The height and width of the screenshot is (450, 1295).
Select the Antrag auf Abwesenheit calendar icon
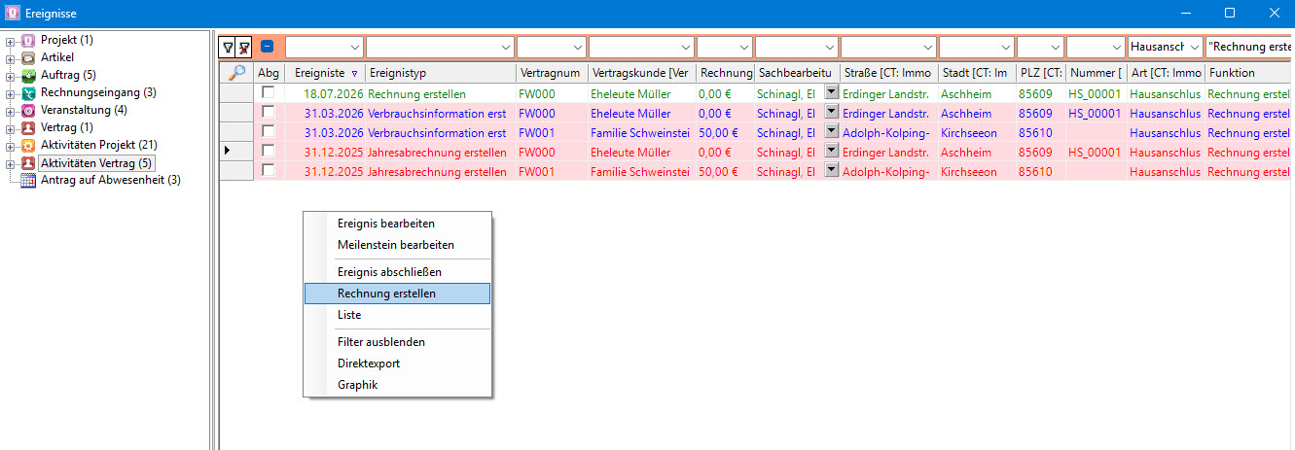tap(28, 181)
